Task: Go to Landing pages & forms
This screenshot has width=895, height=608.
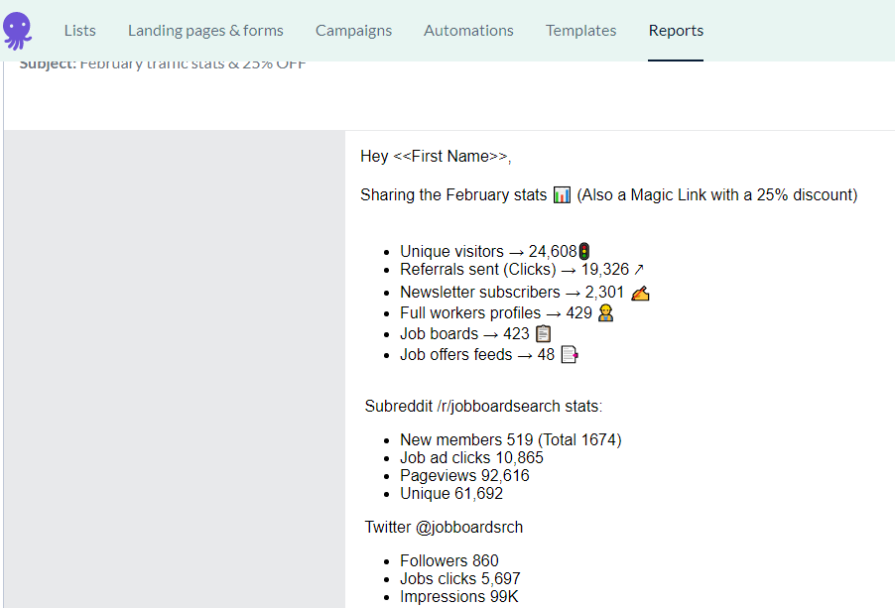Action: [x=205, y=30]
